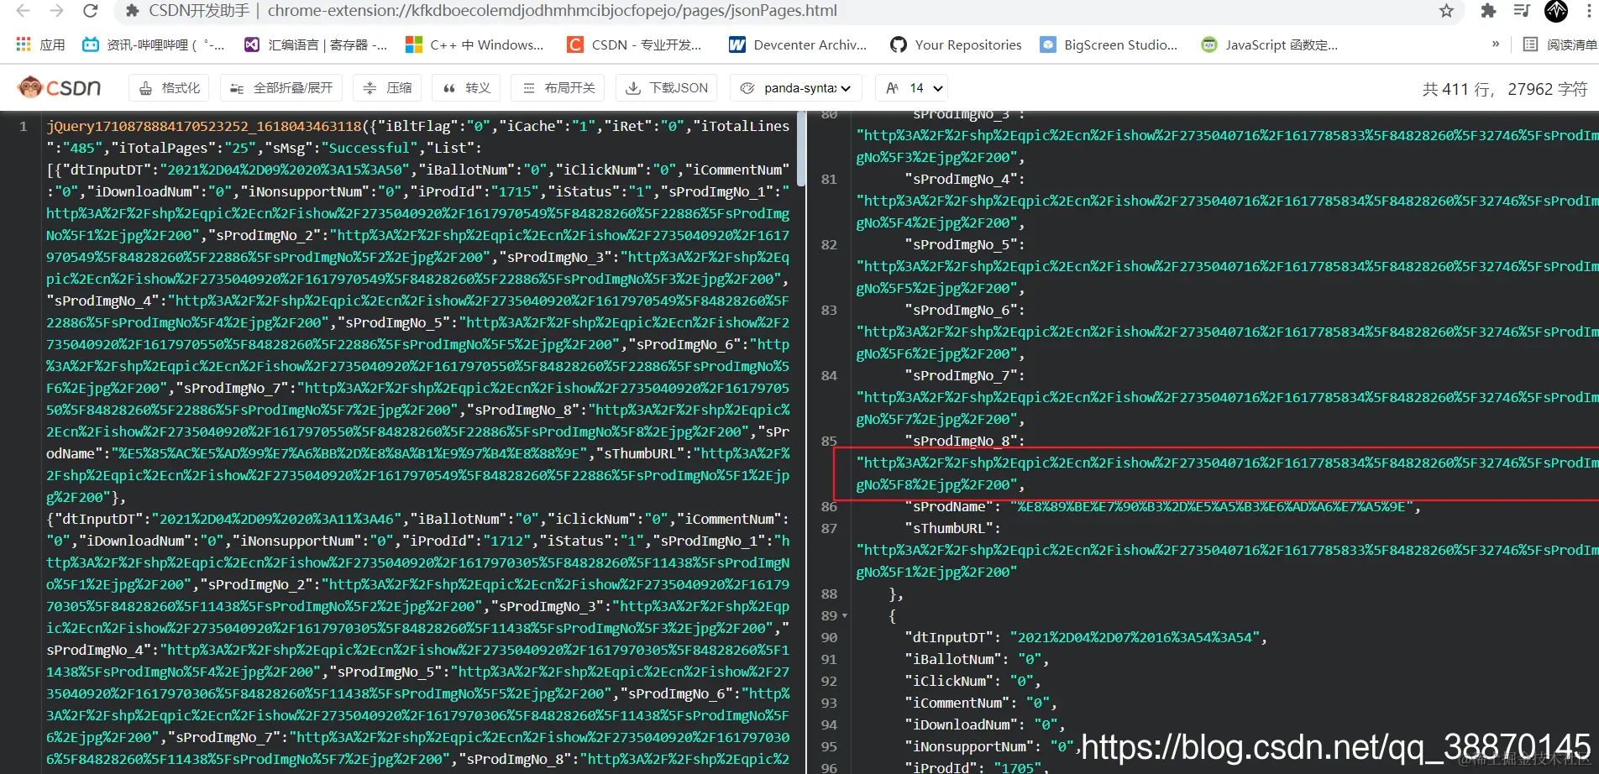This screenshot has width=1599, height=774.
Task: Click the jQuery callback name in left editor
Action: tap(203, 126)
